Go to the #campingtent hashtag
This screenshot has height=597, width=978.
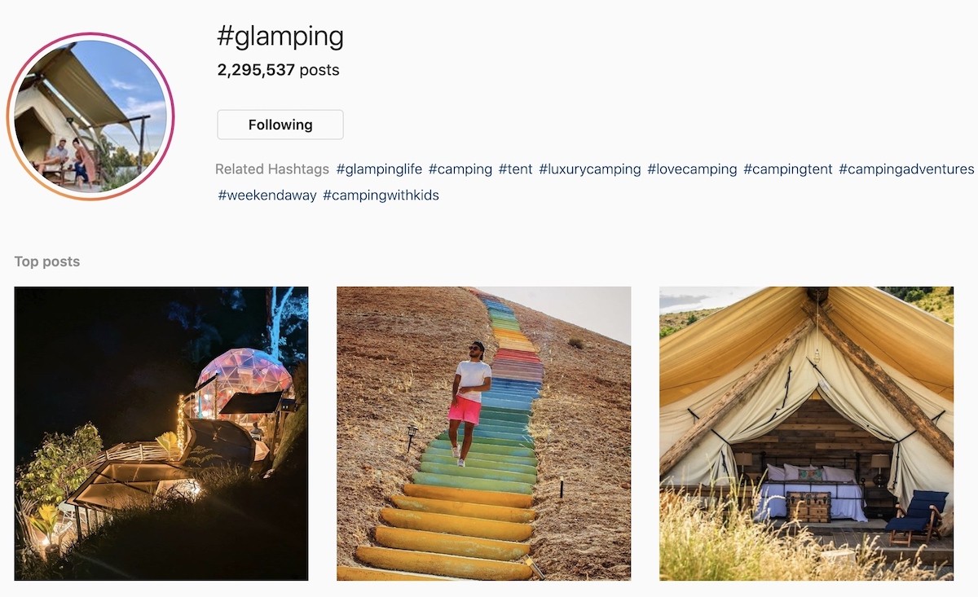[788, 169]
